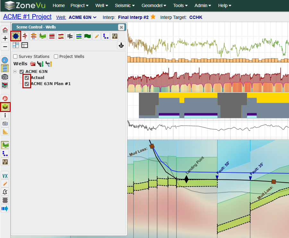Toggle sidebar green curved section icon
289x238 pixels.
5,145
